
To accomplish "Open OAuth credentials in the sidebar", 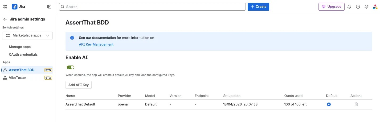I will 23,55.
